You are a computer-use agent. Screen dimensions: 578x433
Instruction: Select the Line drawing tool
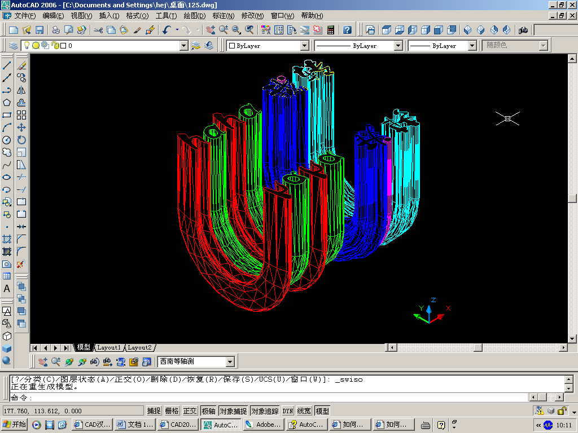click(7, 65)
